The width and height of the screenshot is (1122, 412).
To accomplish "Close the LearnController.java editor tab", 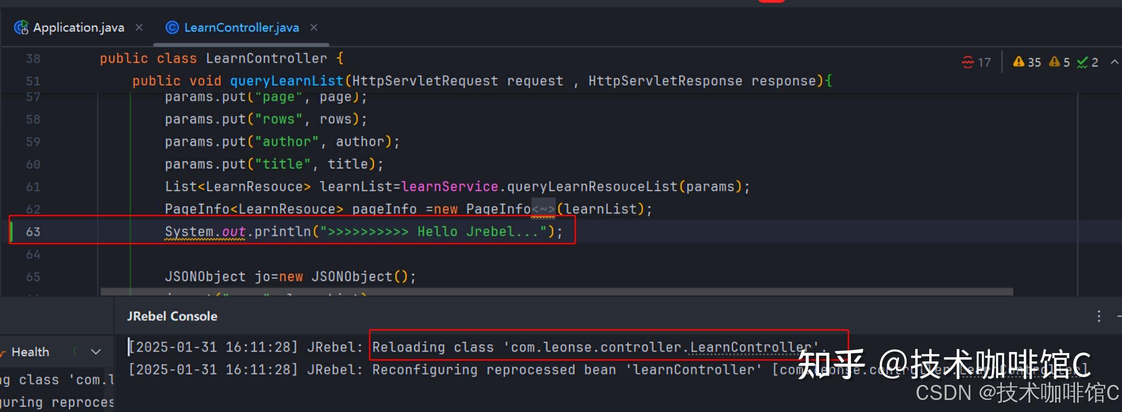I will click(314, 27).
